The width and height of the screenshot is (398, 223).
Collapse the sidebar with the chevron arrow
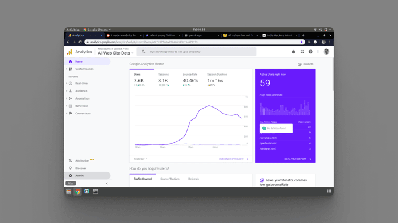(107, 183)
